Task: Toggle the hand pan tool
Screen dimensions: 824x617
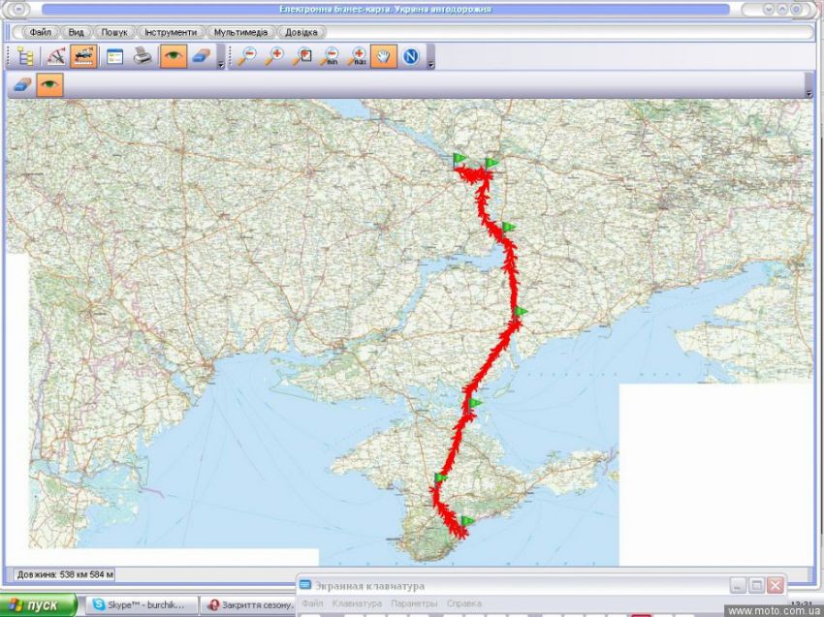Action: [384, 56]
